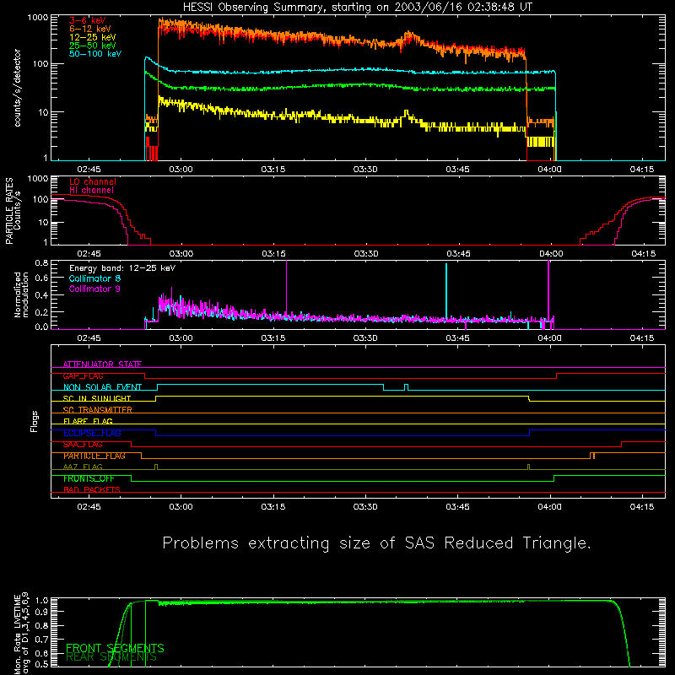Select the cyan 50-100 keV legend label
675x675 pixels.
coord(94,54)
